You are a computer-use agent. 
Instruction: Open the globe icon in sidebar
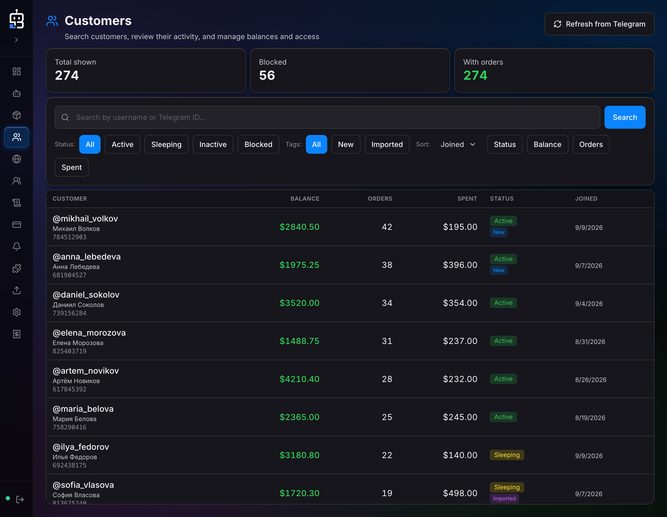(16, 159)
